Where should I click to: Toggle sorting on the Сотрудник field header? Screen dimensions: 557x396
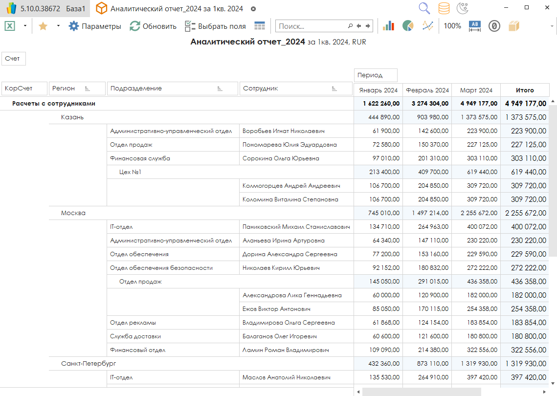334,88
